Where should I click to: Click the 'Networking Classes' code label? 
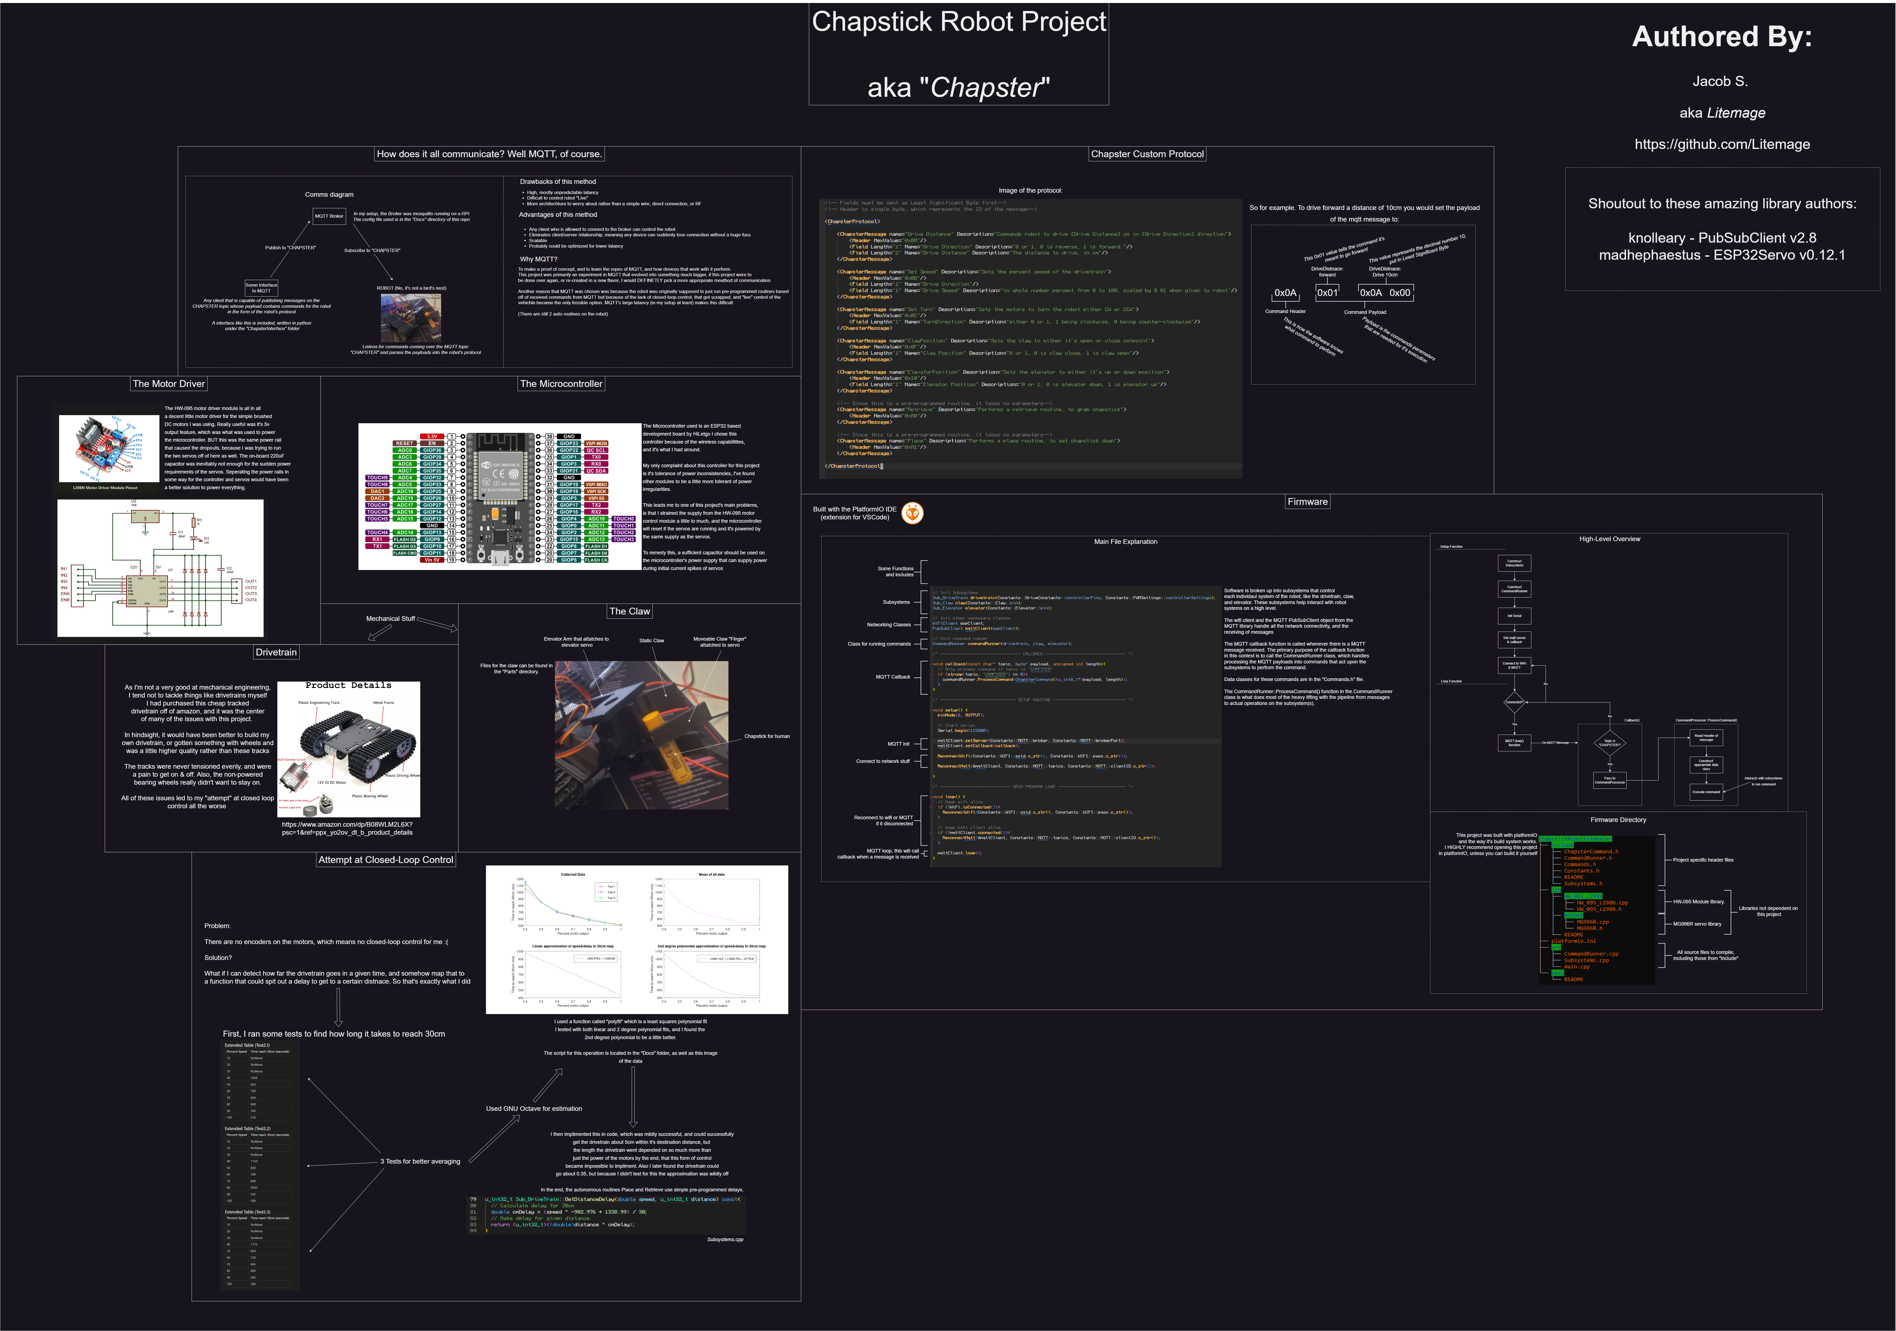889,625
